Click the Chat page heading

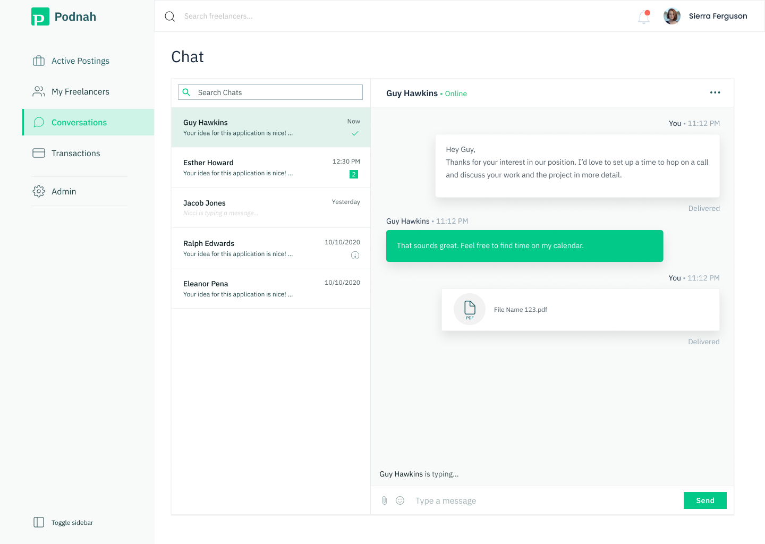coord(188,57)
